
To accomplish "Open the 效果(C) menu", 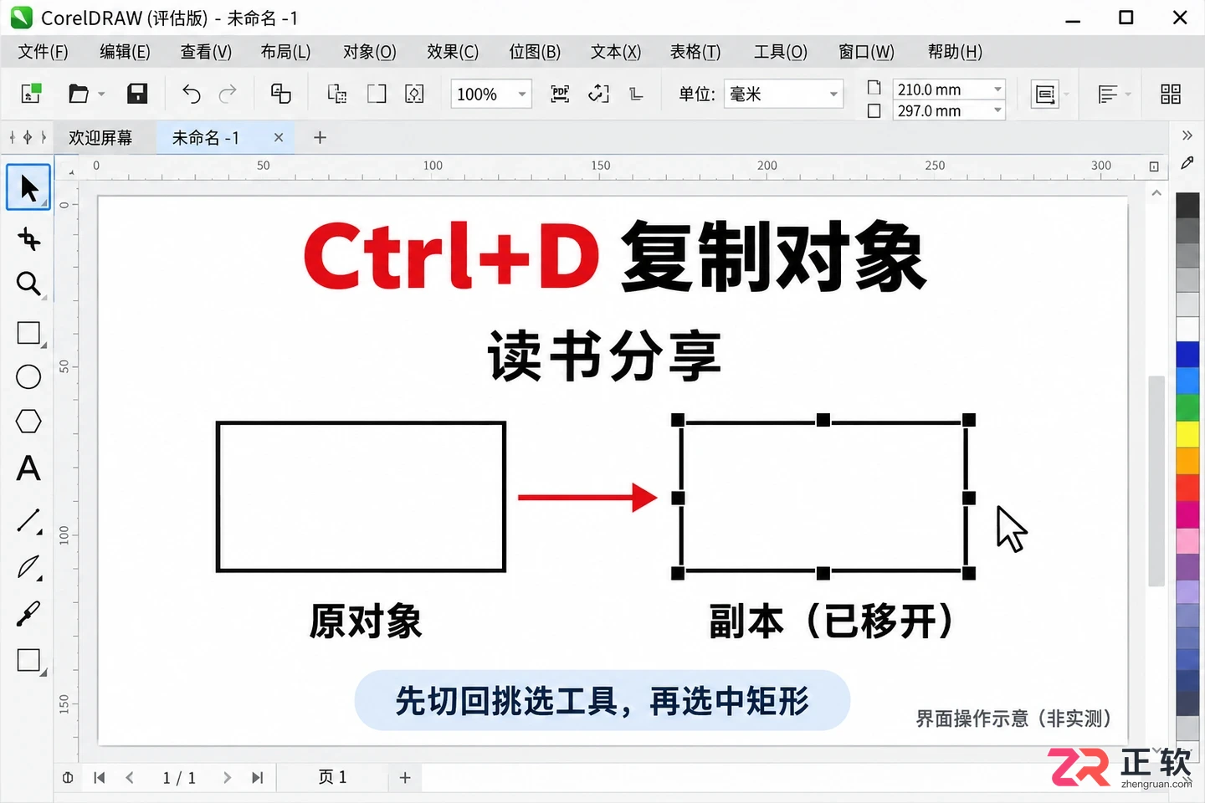I will (452, 52).
